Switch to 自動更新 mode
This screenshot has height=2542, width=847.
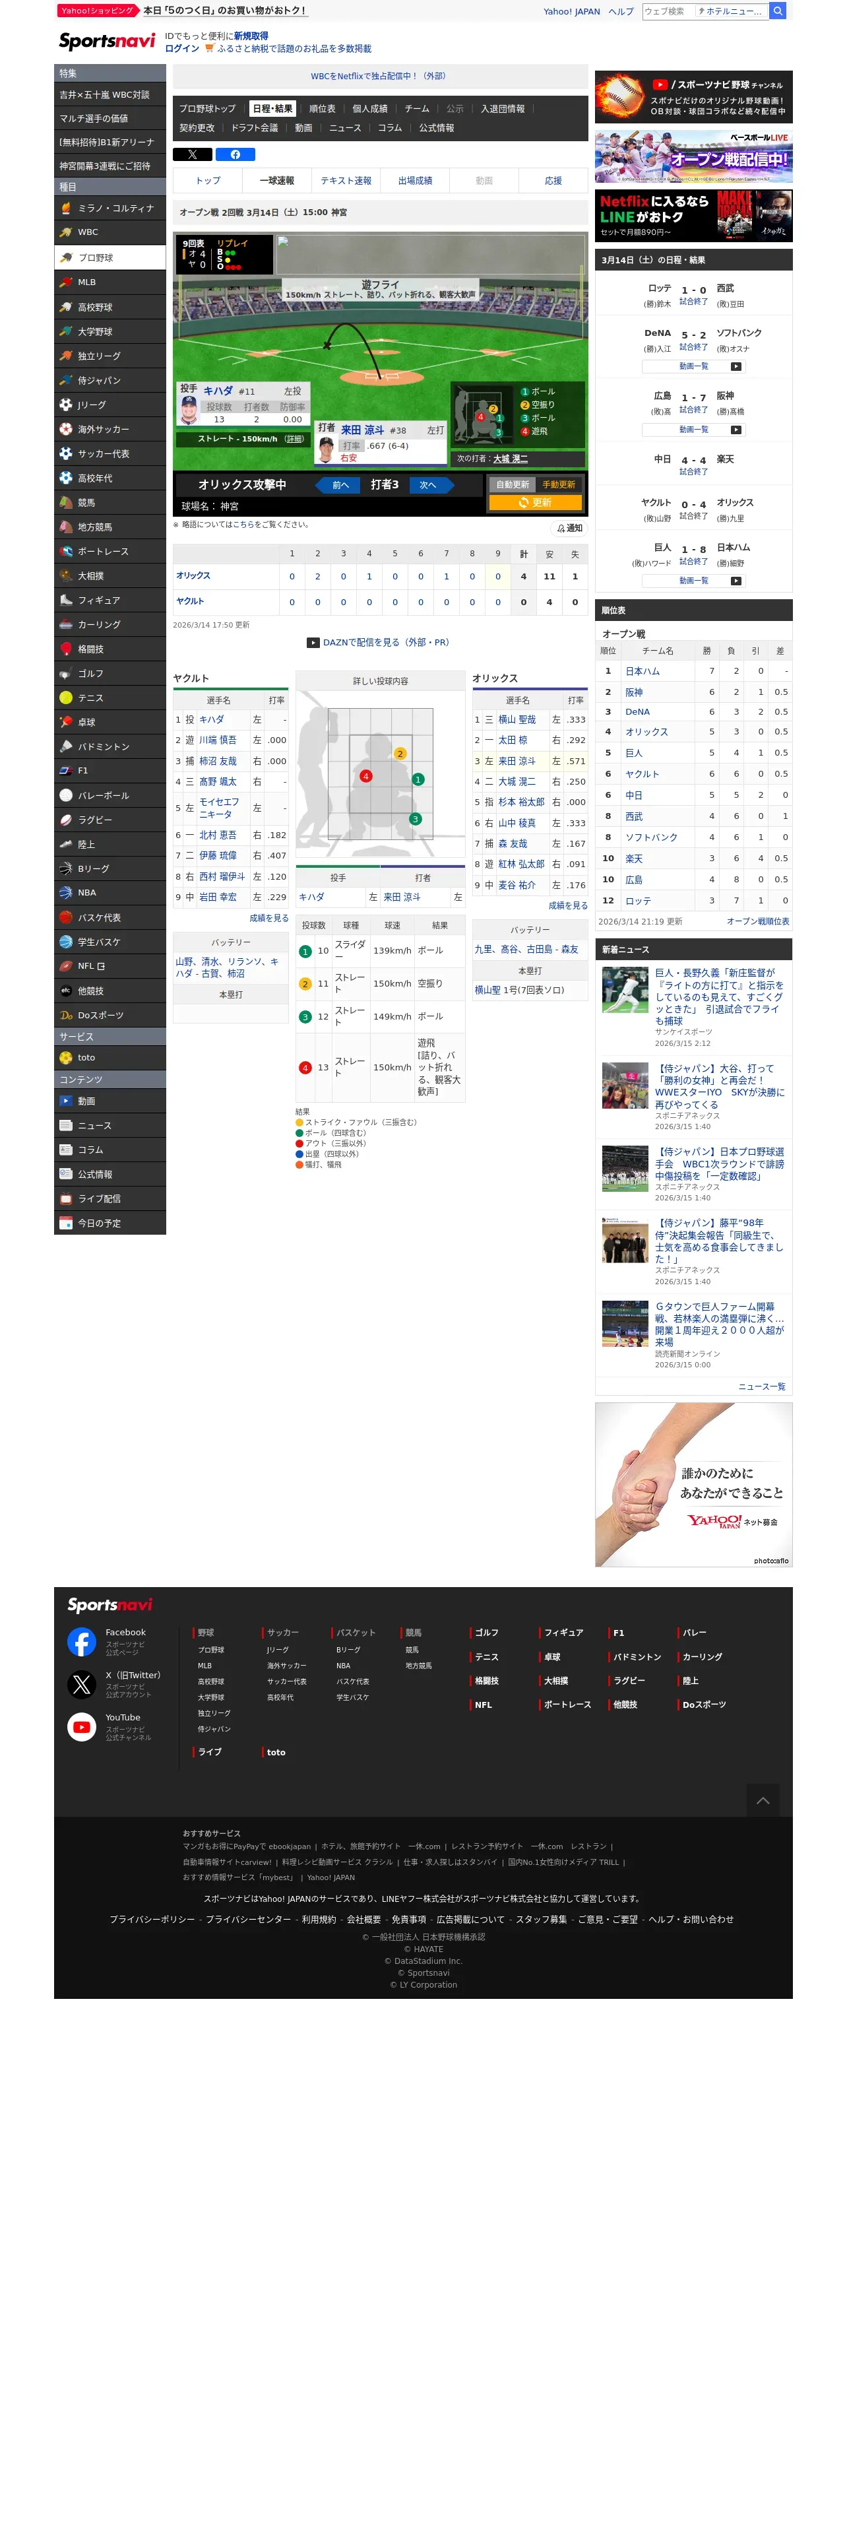click(513, 484)
